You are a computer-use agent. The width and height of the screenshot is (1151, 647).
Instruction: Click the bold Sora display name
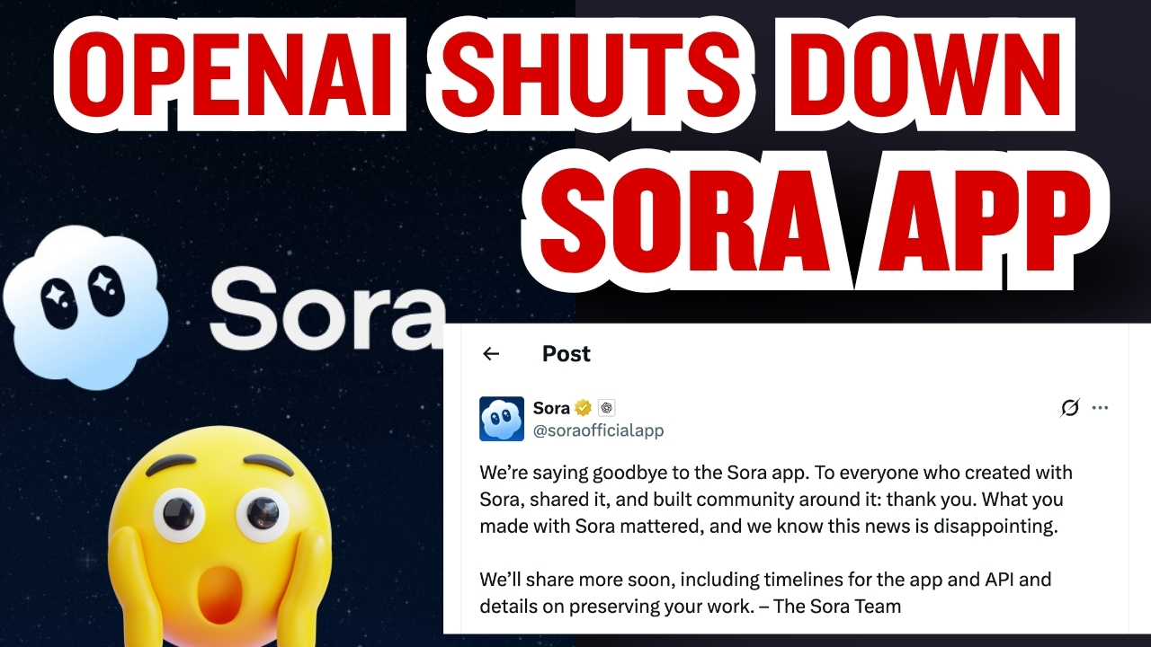(x=551, y=408)
